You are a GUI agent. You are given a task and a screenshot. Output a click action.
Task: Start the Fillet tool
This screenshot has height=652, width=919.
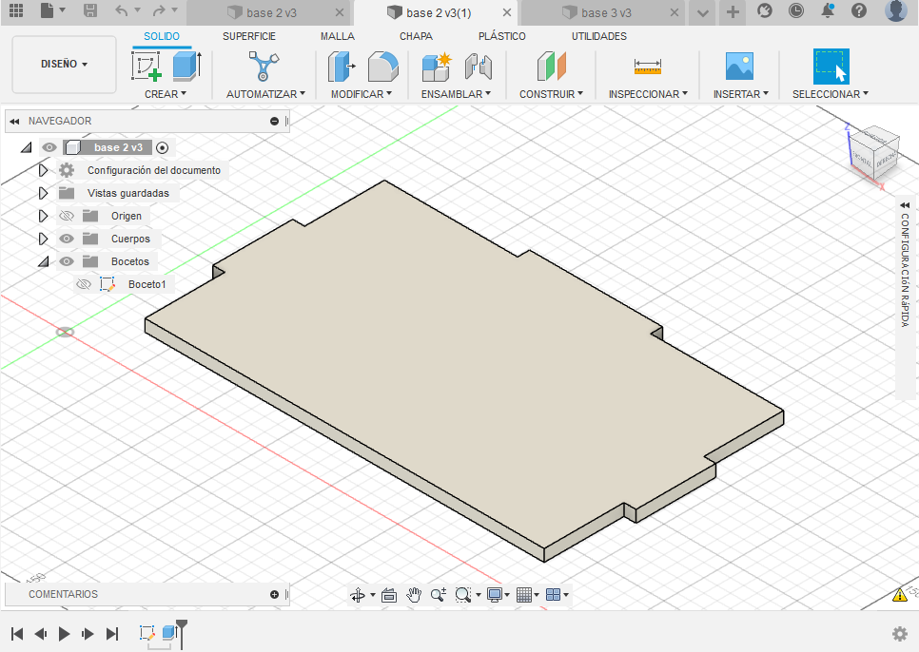point(383,67)
